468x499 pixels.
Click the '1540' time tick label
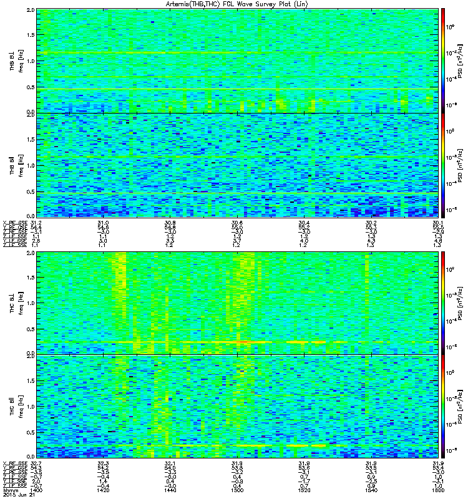[371, 490]
